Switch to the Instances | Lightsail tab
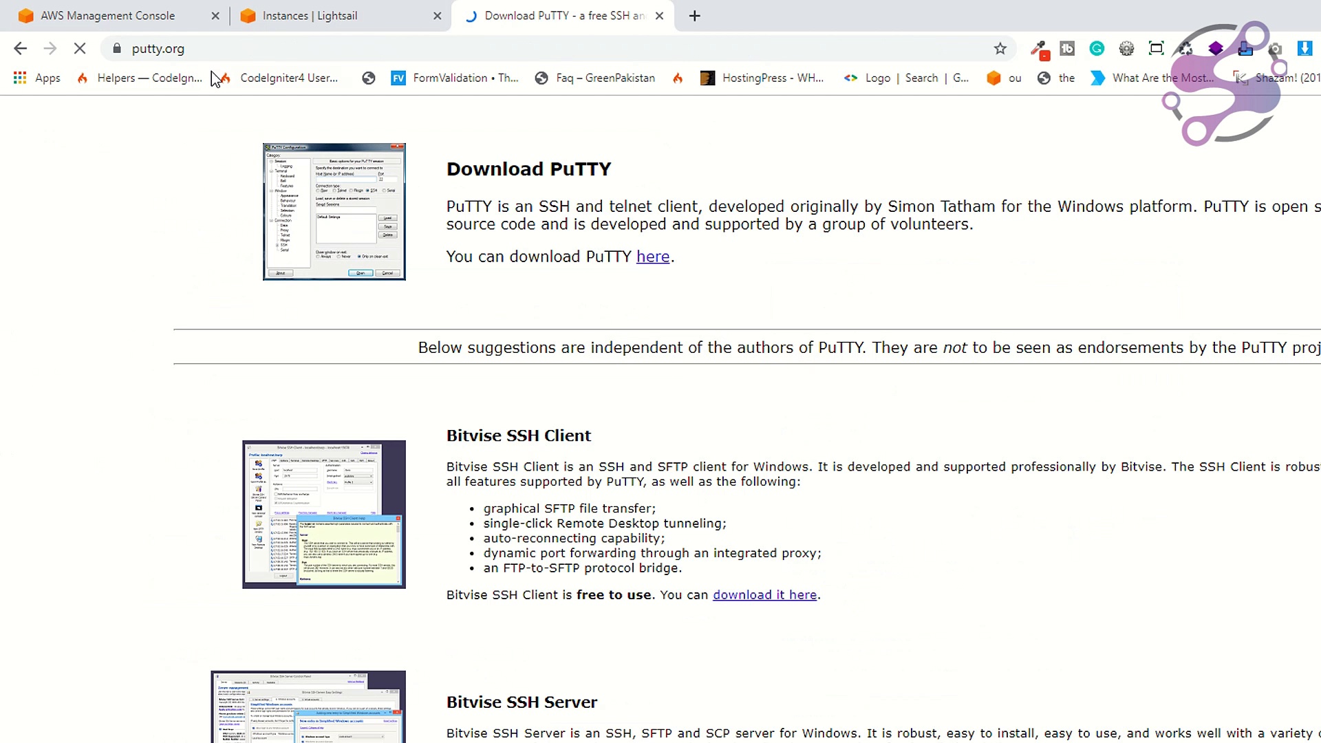Image resolution: width=1321 pixels, height=743 pixels. pos(310,16)
